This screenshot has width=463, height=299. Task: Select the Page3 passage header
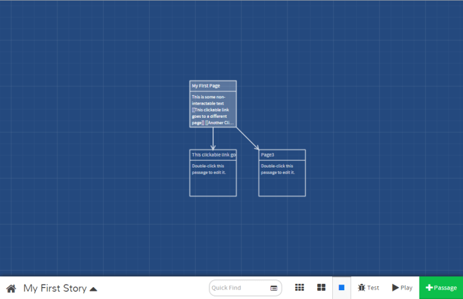click(x=282, y=155)
